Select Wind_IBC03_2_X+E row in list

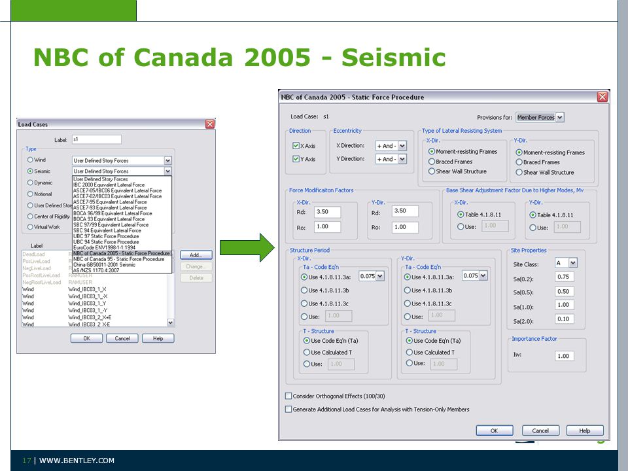tap(94, 317)
